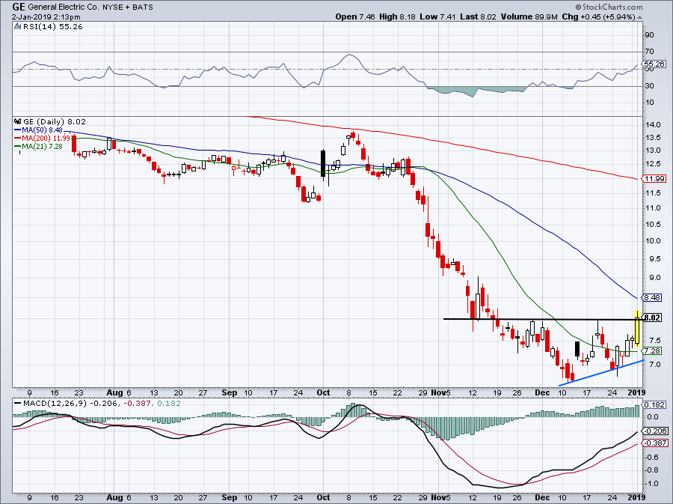
Task: Click the 2-Jan-2019 2:13pm timestamp
Action: point(46,17)
